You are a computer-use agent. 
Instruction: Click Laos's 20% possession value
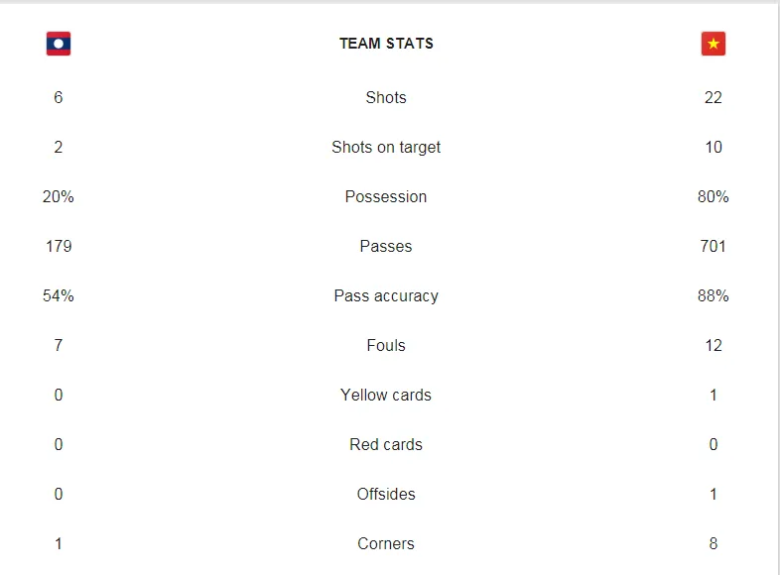[x=59, y=196]
